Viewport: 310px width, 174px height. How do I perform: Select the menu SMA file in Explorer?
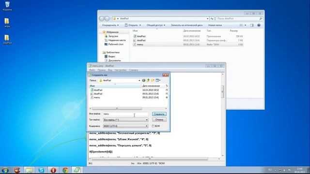(188, 44)
